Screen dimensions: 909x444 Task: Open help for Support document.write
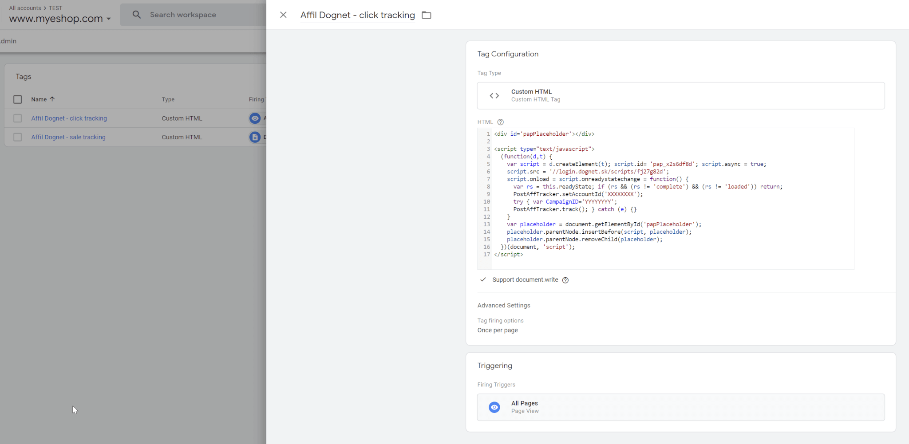coord(565,280)
